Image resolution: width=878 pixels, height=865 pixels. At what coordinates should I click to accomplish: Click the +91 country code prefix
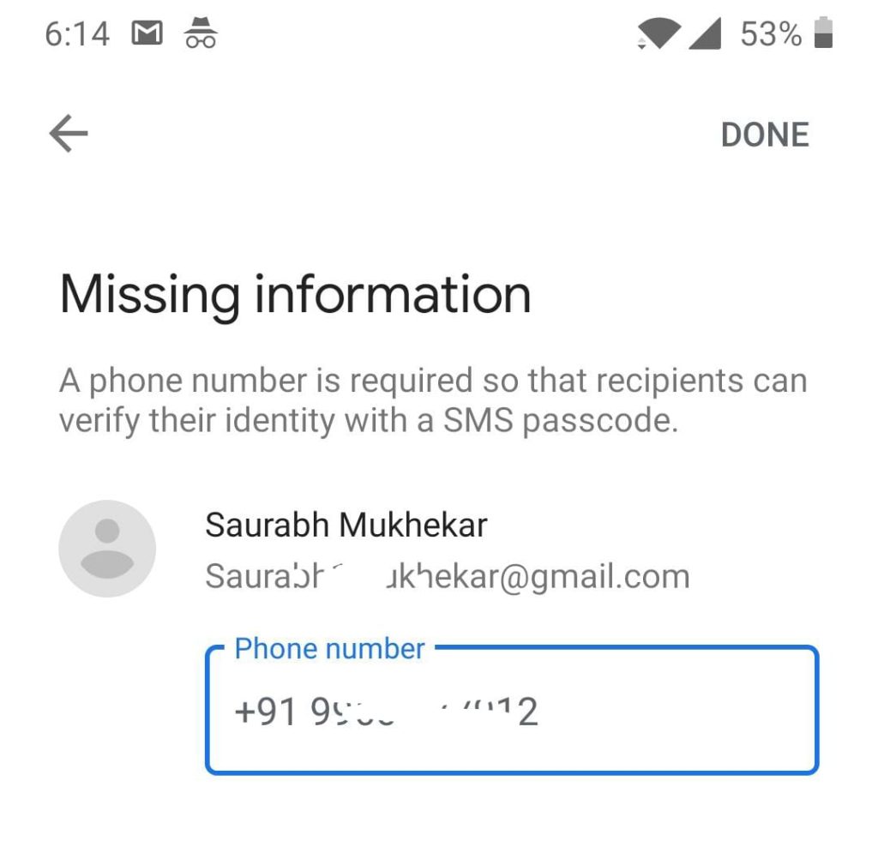click(265, 712)
